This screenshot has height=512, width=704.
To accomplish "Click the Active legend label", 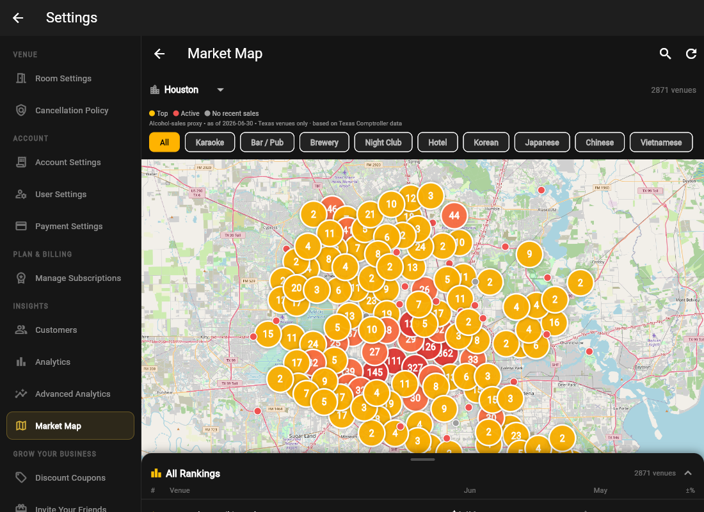I will pyautogui.click(x=190, y=114).
